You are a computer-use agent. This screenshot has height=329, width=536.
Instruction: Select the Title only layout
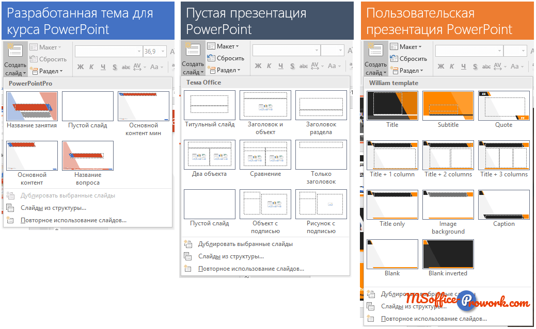pyautogui.click(x=392, y=205)
